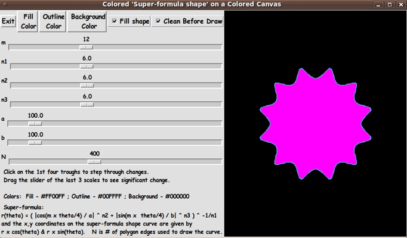Open the Background Color chooser
The height and width of the screenshot is (238, 407).
[x=87, y=21]
